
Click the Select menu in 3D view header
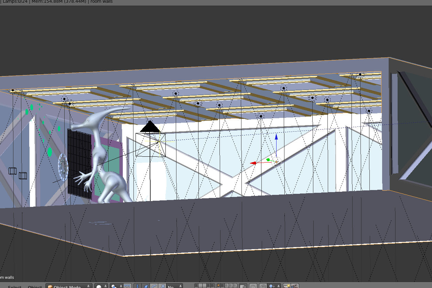pyautogui.click(x=15, y=287)
